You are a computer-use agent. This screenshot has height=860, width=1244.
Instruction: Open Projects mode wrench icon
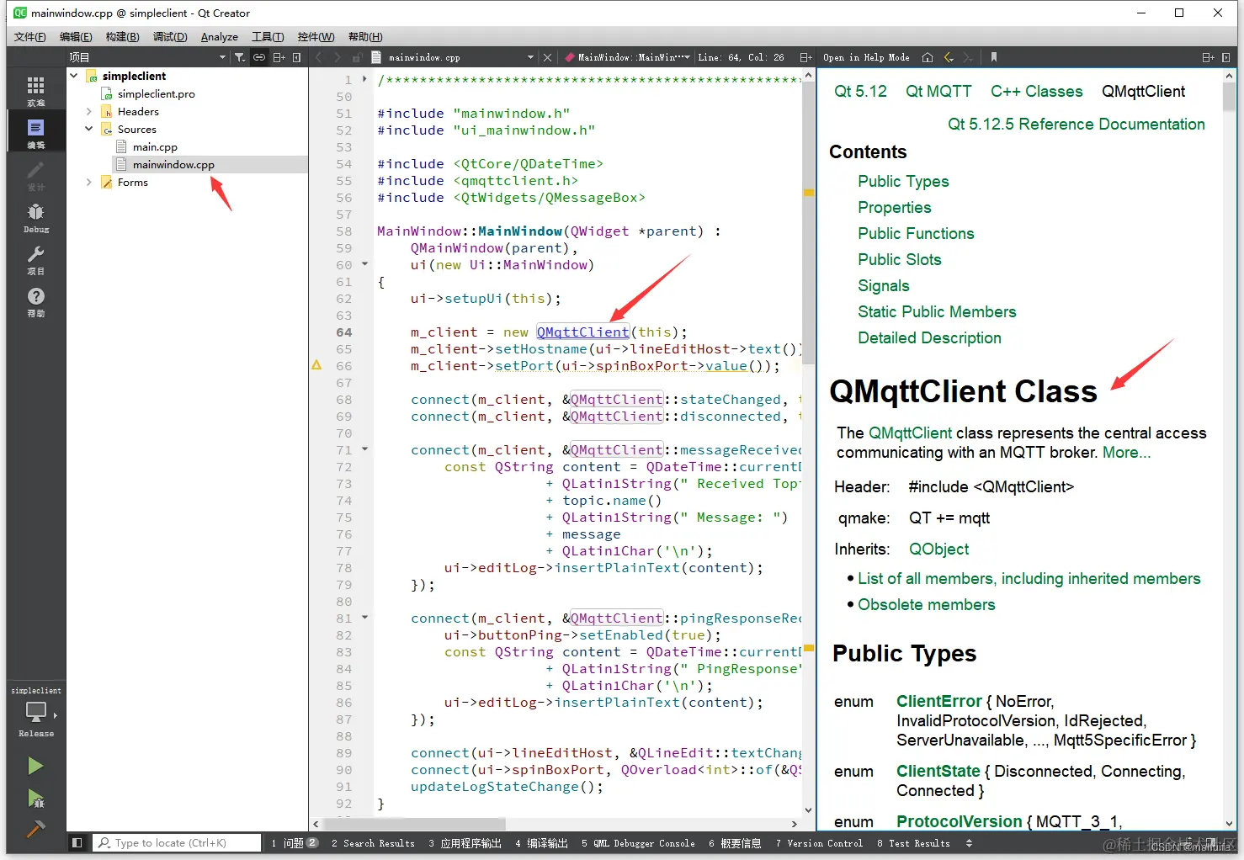tap(35, 258)
